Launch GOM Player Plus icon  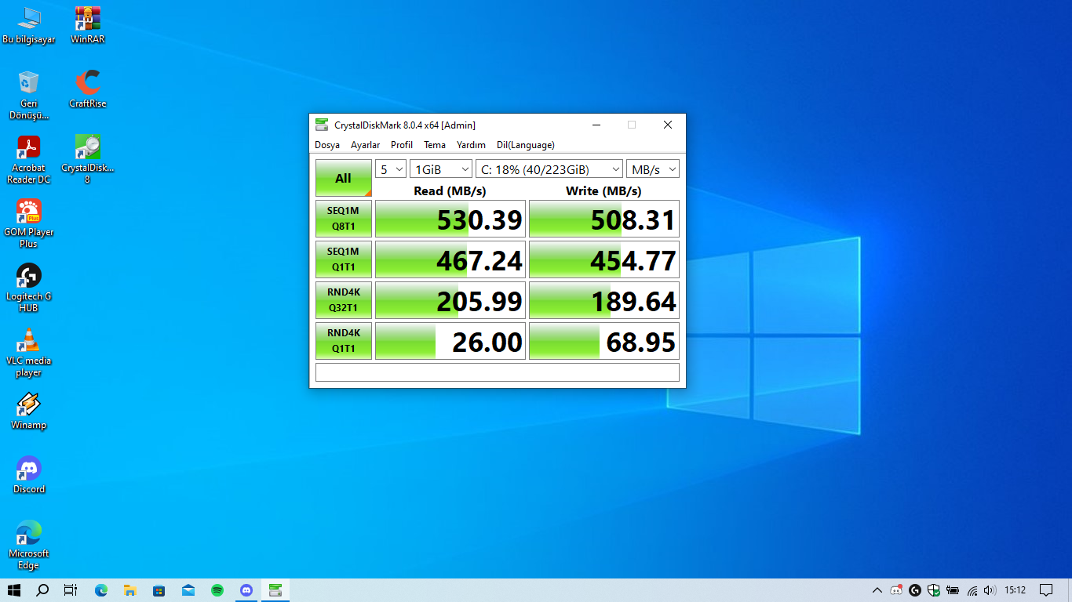click(x=29, y=223)
